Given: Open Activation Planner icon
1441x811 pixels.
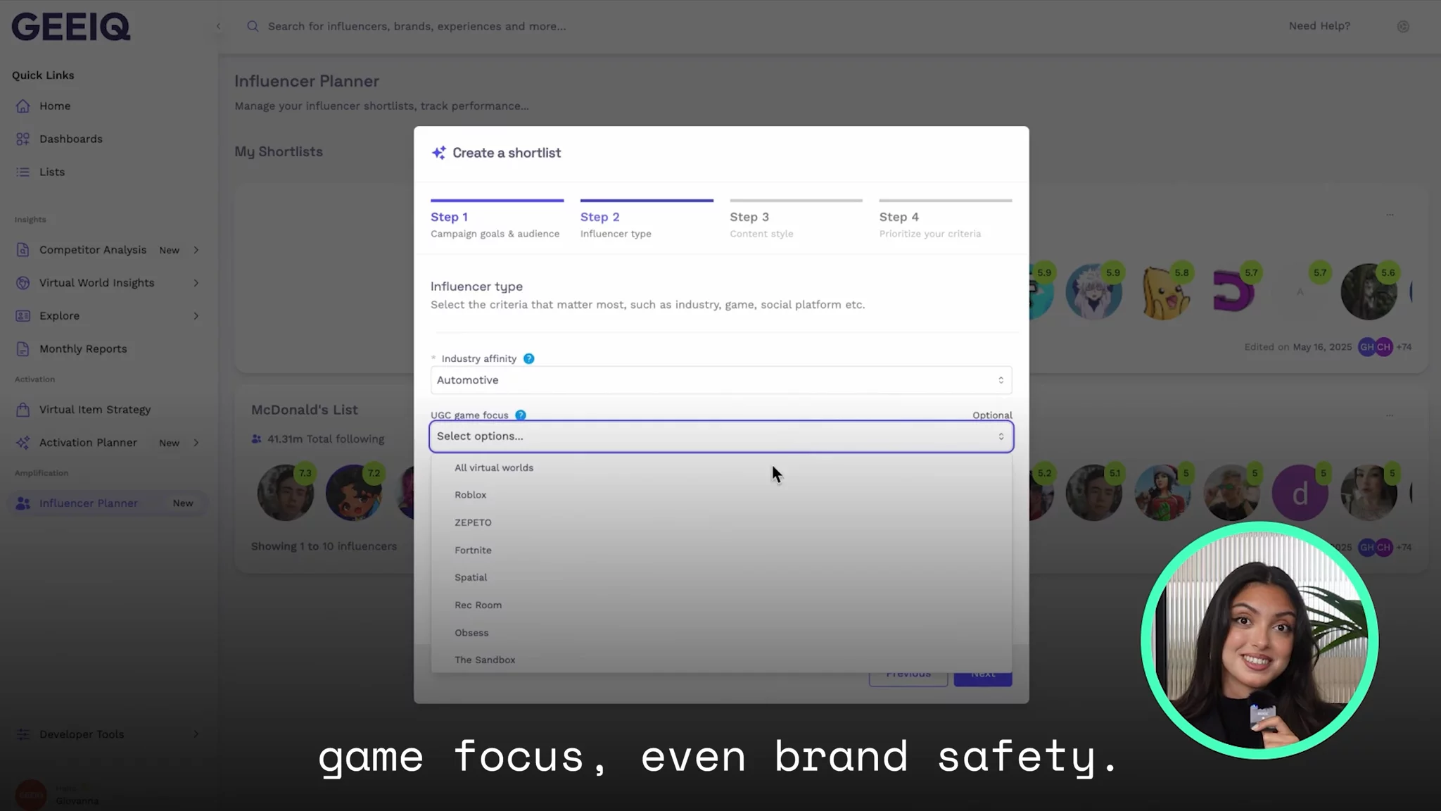Looking at the screenshot, I should click(23, 443).
